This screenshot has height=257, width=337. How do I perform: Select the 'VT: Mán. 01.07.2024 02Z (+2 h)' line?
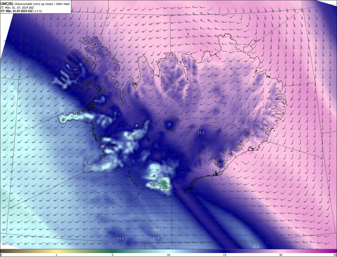click(21, 11)
